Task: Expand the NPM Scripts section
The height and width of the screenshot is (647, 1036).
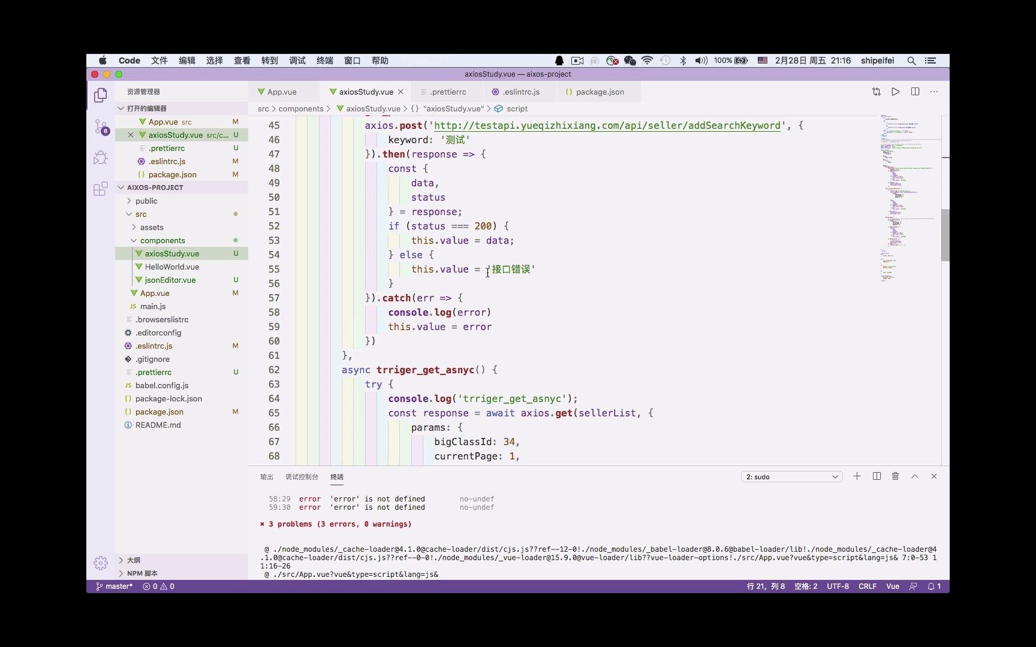Action: [x=182, y=573]
